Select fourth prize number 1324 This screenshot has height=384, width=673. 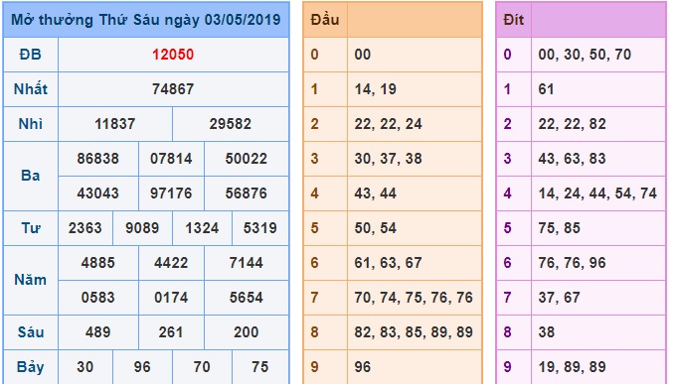[x=202, y=228]
